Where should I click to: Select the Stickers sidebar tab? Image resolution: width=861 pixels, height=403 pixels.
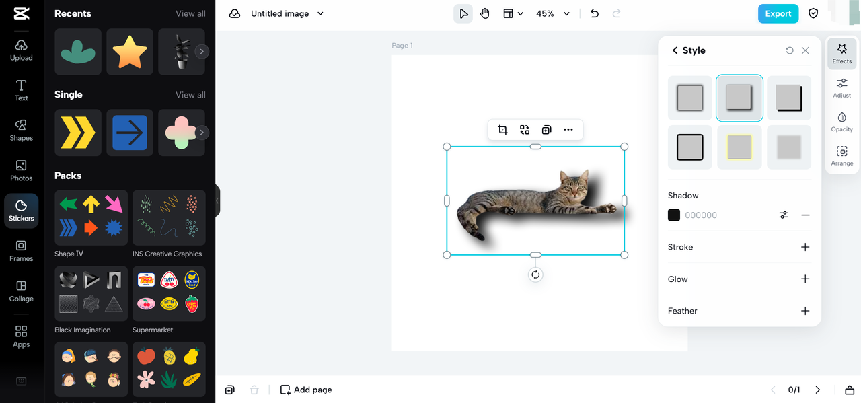pyautogui.click(x=22, y=211)
